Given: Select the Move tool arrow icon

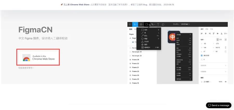Looking at the screenshot, I should pos(135,24).
